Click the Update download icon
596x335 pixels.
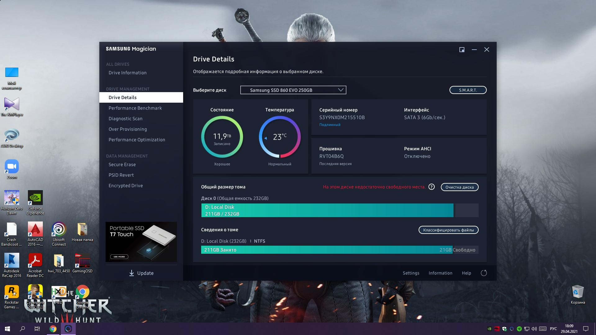132,273
